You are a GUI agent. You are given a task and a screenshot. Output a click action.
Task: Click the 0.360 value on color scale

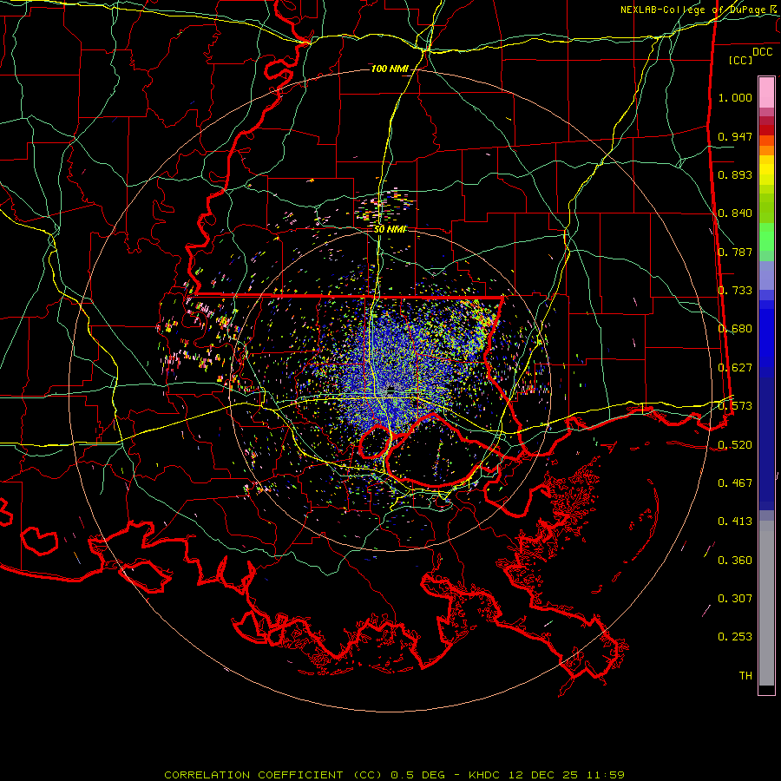tap(735, 561)
